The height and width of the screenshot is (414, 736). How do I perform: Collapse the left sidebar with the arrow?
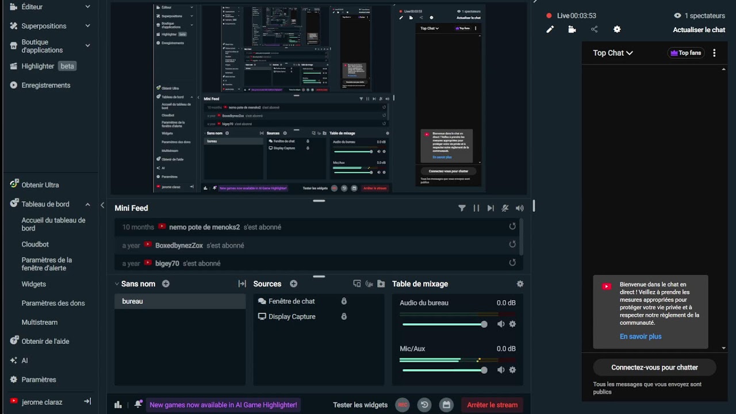click(x=102, y=205)
